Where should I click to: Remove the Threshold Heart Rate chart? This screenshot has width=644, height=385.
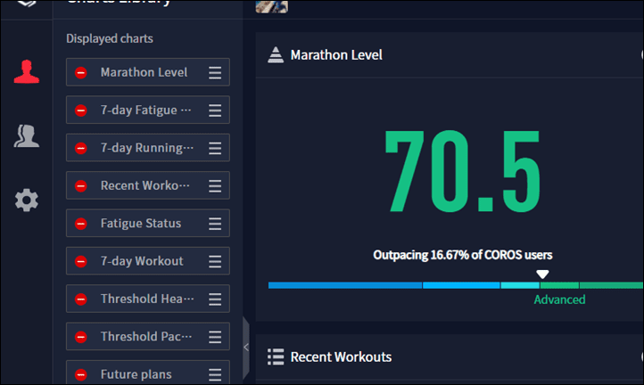point(81,299)
